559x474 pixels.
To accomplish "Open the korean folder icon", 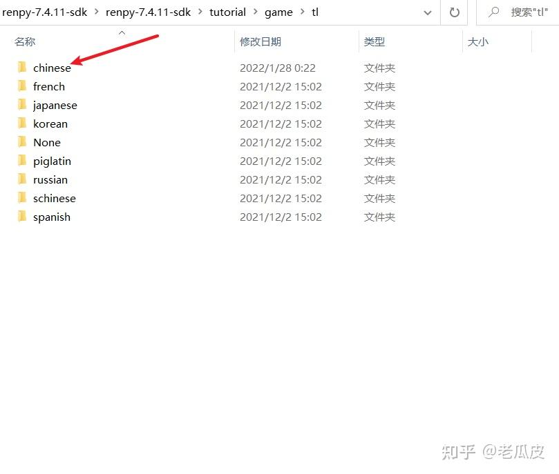I will click(x=22, y=124).
